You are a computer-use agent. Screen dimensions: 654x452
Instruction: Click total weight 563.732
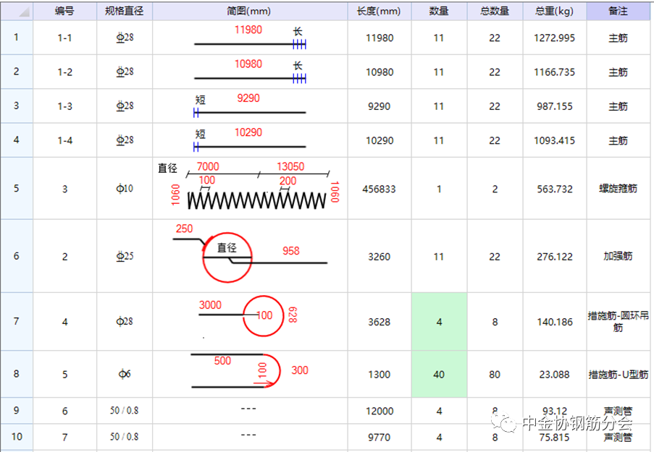(x=554, y=189)
